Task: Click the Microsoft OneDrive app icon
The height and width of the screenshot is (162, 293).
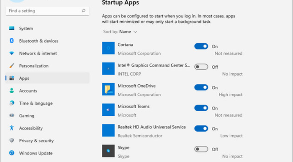Action: (x=108, y=89)
